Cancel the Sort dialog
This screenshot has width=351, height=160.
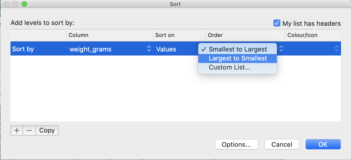[x=282, y=144]
